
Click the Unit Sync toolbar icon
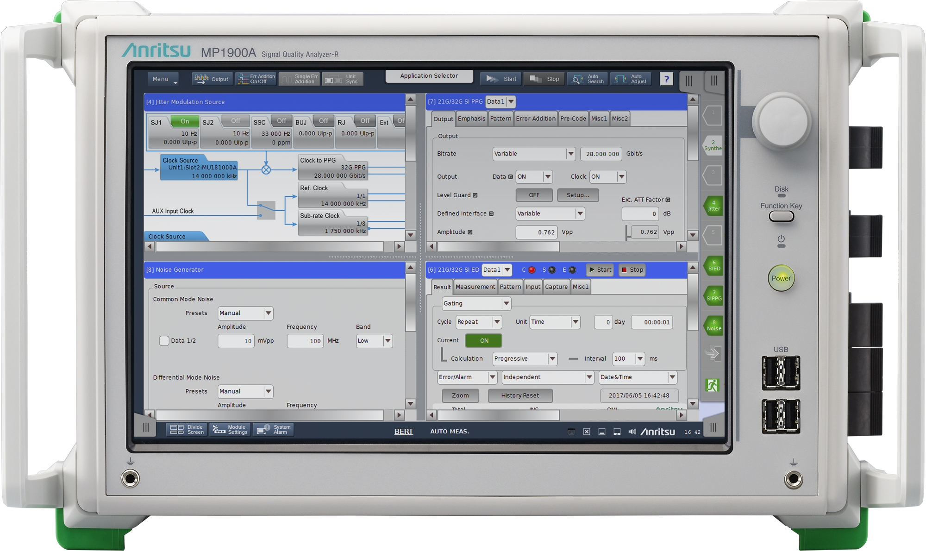343,79
